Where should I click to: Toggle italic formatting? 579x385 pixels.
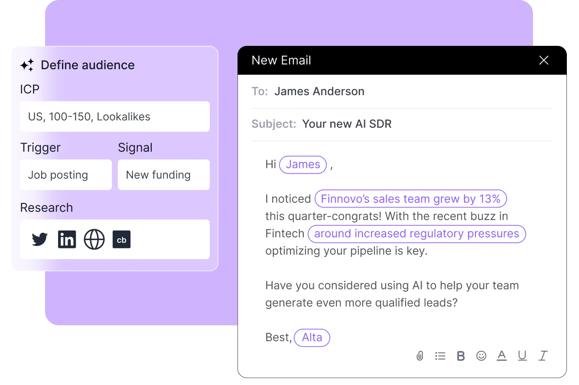click(x=543, y=356)
